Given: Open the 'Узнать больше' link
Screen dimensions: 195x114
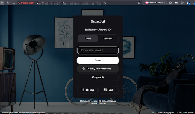Looking at the screenshot, I should pyautogui.click(x=98, y=104).
